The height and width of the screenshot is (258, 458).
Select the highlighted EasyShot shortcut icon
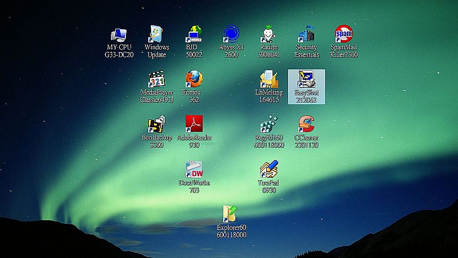click(x=306, y=79)
